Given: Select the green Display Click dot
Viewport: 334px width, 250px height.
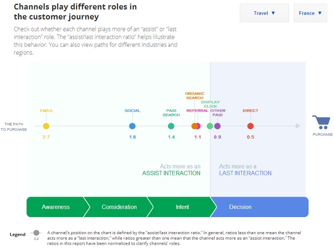Looking at the screenshot, I should click(x=210, y=126).
